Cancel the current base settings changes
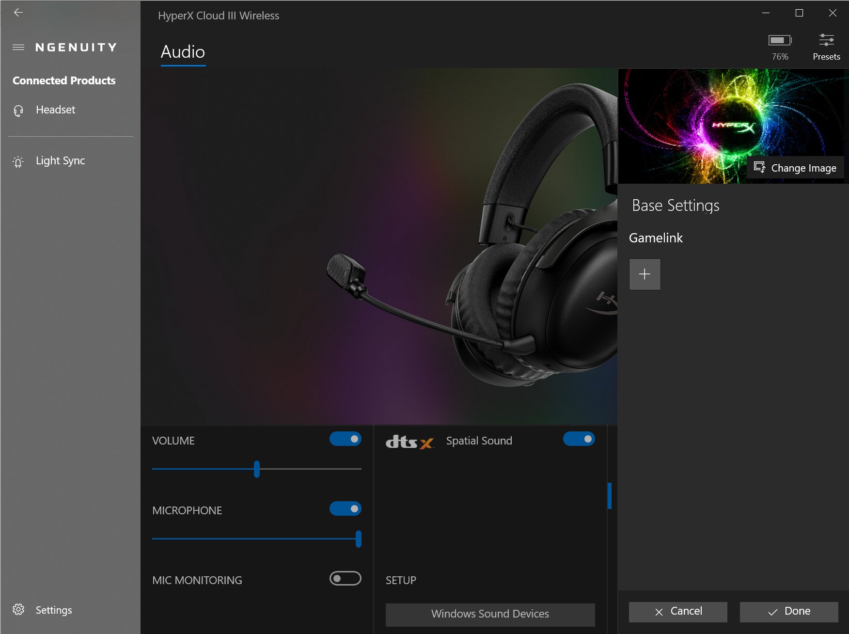 (x=677, y=611)
